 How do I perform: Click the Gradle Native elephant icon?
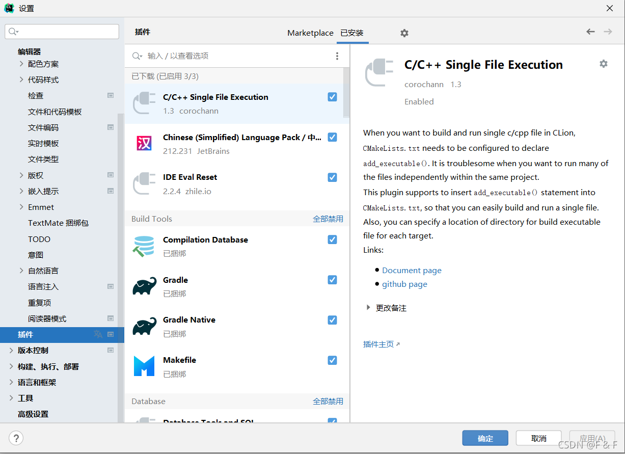(x=144, y=326)
